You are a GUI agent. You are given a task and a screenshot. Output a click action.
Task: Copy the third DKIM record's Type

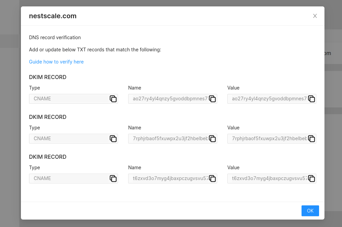113,178
